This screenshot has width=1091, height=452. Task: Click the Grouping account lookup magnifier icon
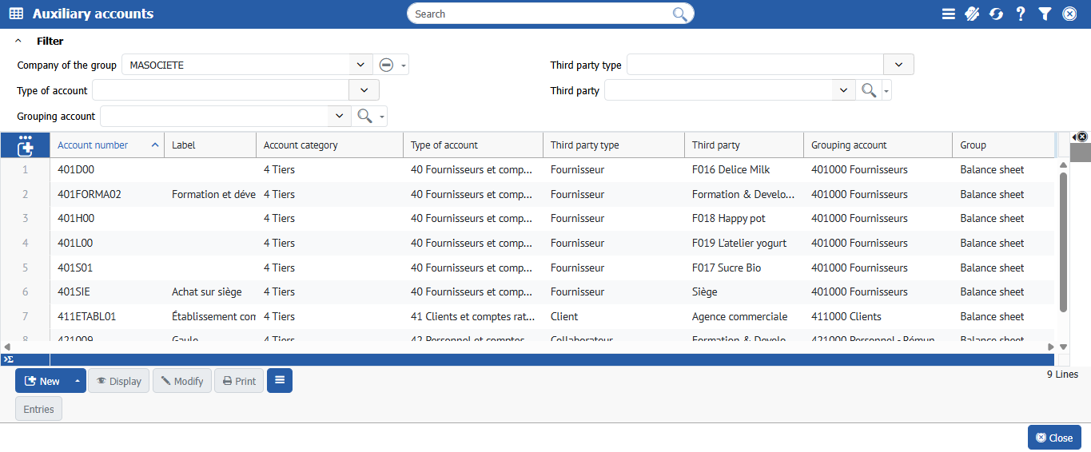[364, 116]
